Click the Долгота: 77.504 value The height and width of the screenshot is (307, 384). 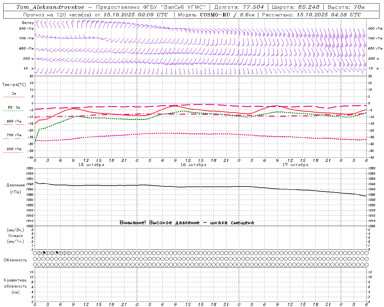click(239, 7)
